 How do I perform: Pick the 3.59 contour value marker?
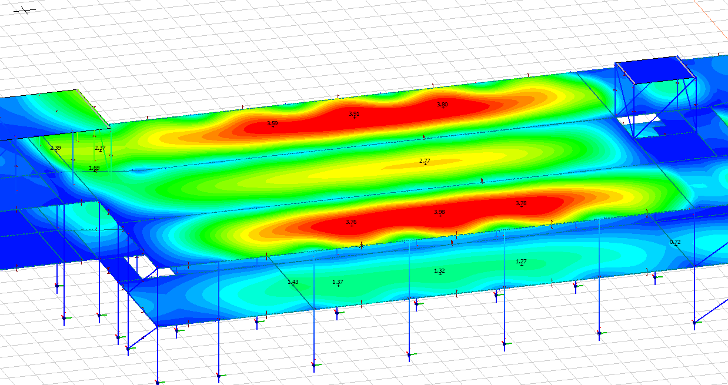point(272,123)
